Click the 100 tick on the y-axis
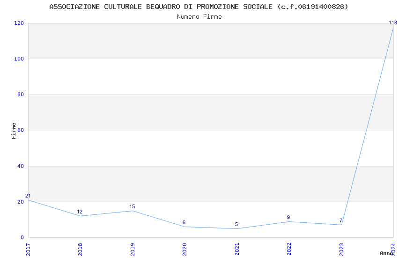The width and height of the screenshot is (398, 258). click(19, 59)
